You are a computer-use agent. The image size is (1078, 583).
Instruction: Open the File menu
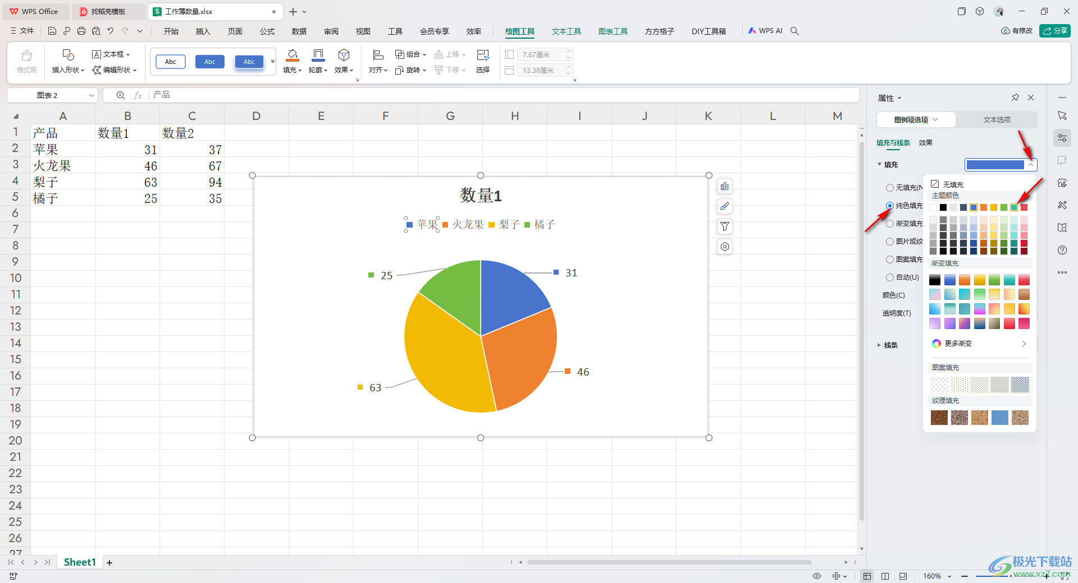click(x=22, y=31)
